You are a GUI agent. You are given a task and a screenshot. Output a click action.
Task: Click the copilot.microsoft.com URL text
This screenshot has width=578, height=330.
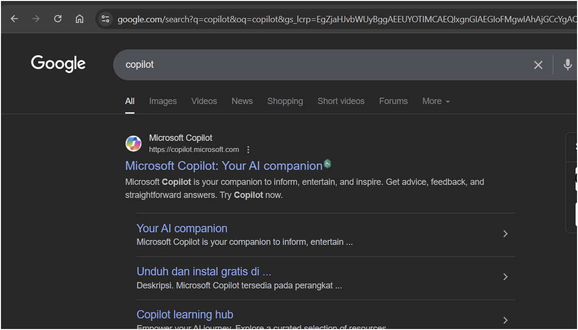pyautogui.click(x=194, y=150)
